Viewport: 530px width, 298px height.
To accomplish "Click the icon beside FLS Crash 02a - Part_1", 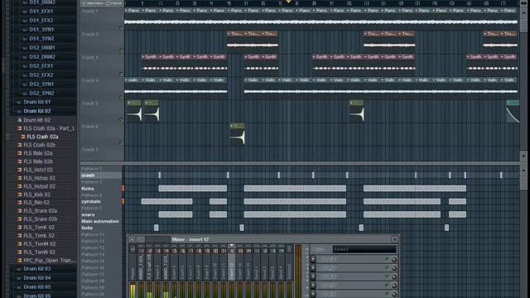I will 19,128.
